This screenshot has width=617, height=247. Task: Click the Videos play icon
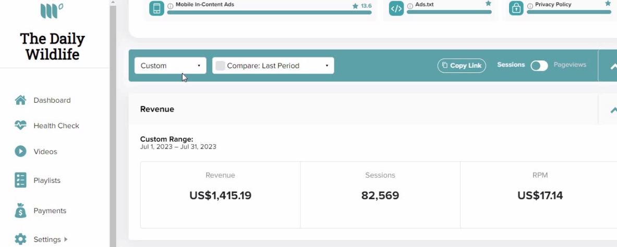click(x=20, y=152)
